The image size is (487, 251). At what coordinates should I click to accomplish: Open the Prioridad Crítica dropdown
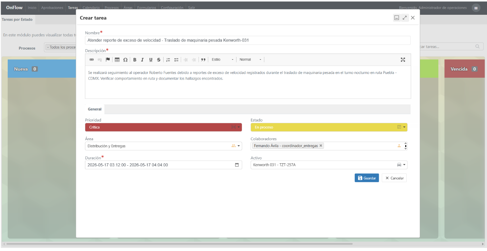click(x=164, y=127)
